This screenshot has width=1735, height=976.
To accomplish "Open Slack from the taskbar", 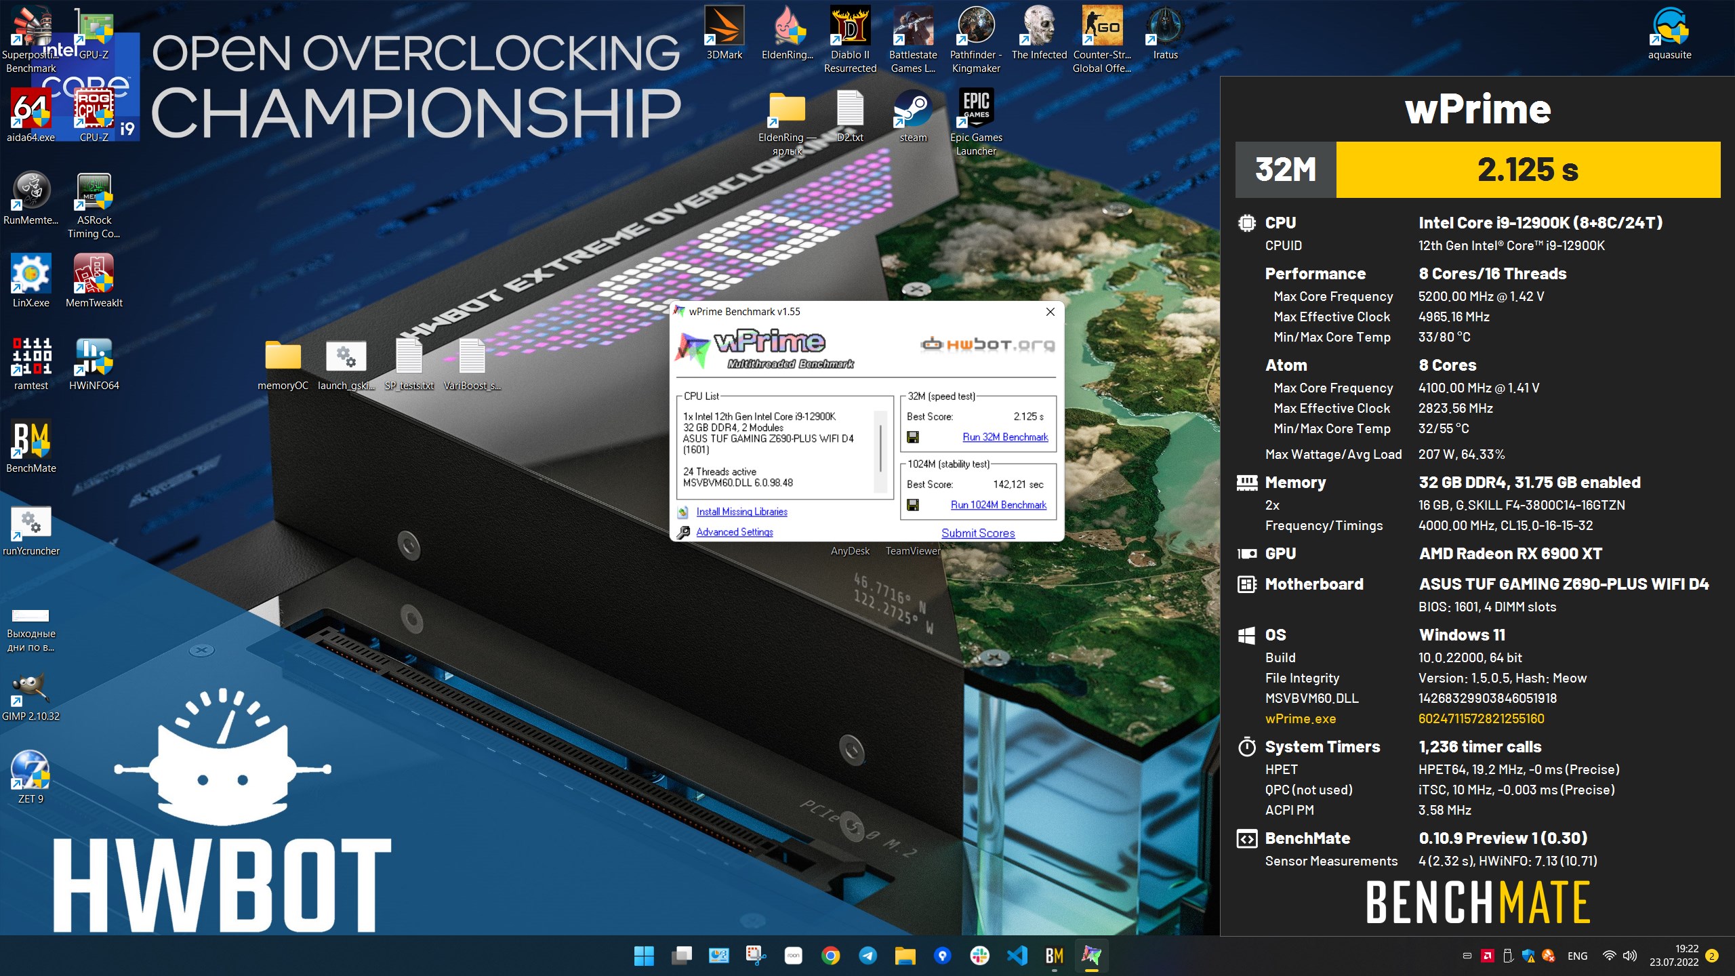I will pos(979,956).
